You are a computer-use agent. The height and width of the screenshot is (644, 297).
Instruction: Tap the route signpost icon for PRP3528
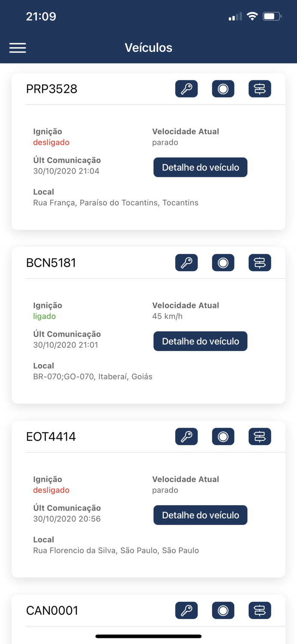[260, 89]
